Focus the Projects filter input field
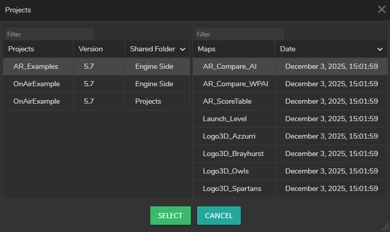Screen dimensions: 390x232 point(49,34)
